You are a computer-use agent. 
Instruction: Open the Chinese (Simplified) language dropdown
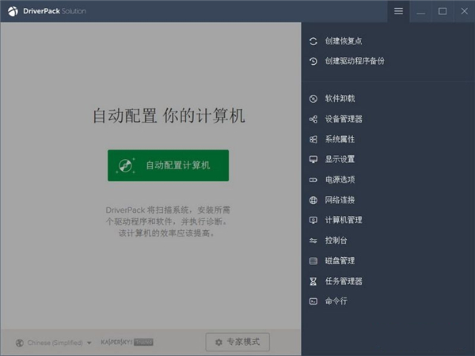pyautogui.click(x=59, y=343)
